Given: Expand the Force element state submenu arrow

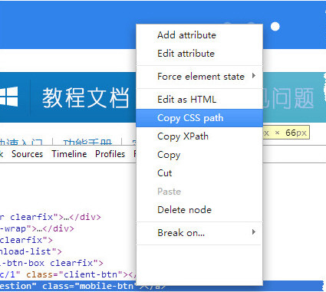Looking at the screenshot, I should (254, 76).
